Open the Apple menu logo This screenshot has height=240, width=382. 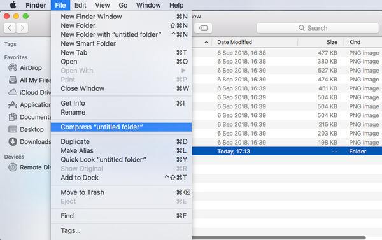coord(13,5)
